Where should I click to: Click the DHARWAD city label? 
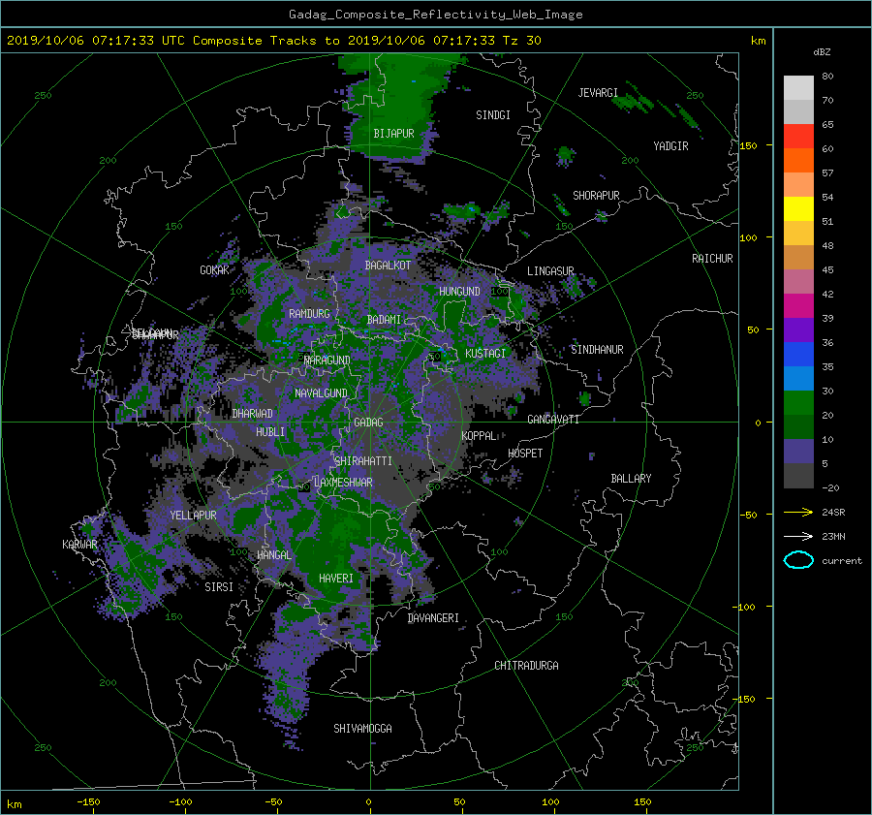coord(253,414)
